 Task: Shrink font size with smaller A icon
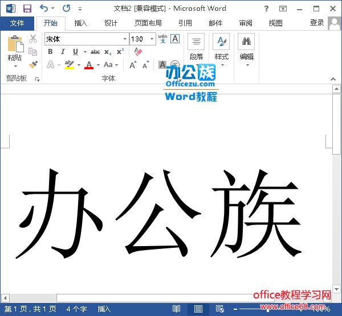click(146, 65)
